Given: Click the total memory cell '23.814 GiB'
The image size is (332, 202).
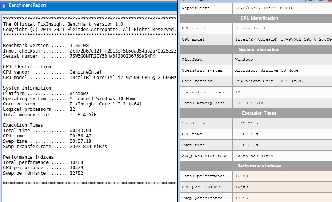Looking at the screenshot, I should click(x=282, y=103).
